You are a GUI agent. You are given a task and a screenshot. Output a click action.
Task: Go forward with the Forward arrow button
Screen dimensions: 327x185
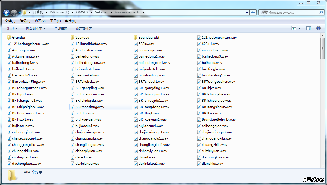pyautogui.click(x=14, y=13)
